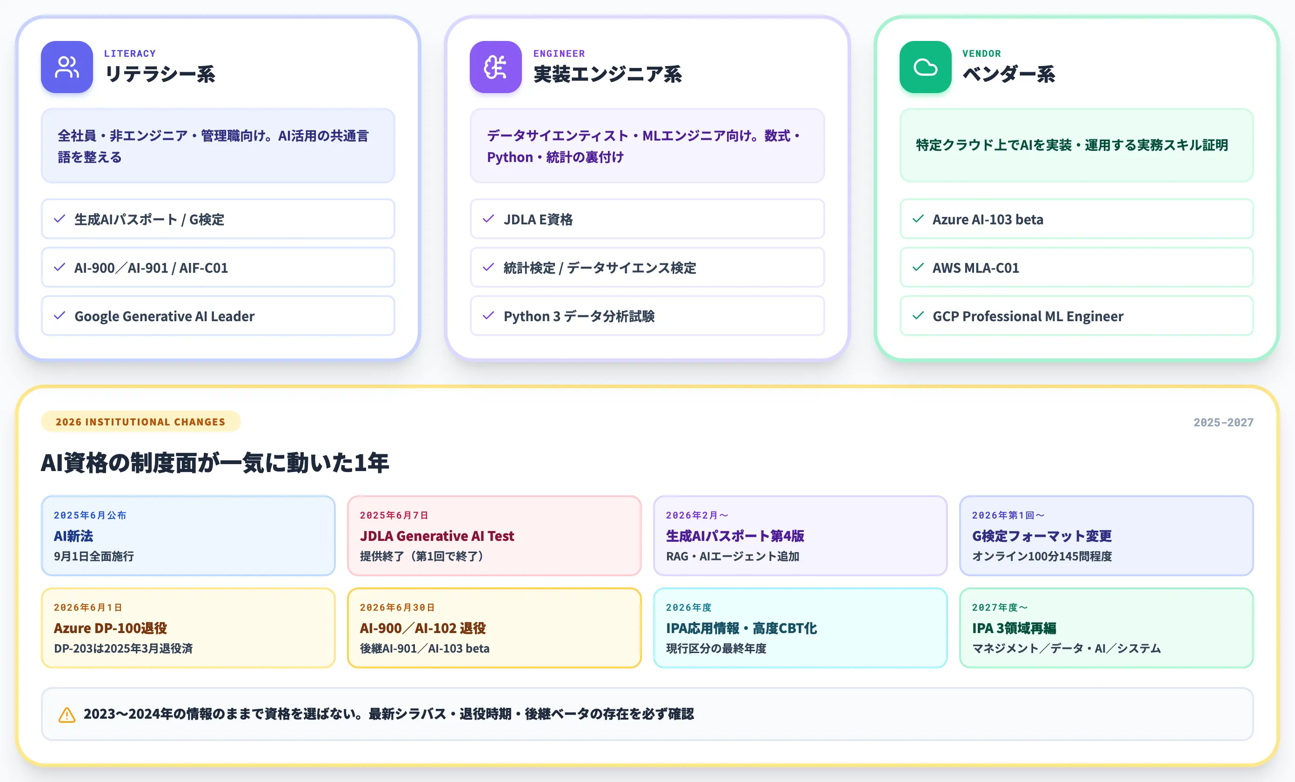Click the 2025年6月7日 date label

pyautogui.click(x=394, y=515)
